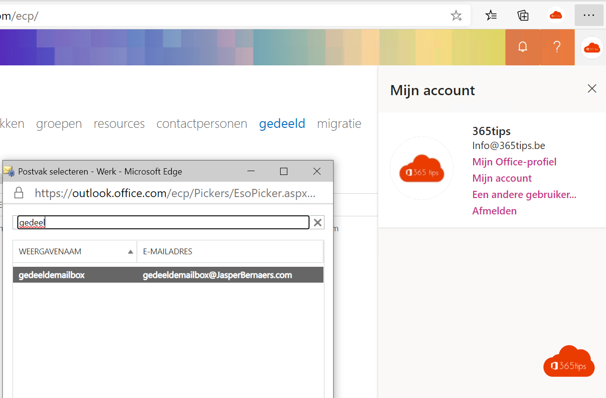Click the account avatar in the header bar
The width and height of the screenshot is (606, 398).
point(592,48)
